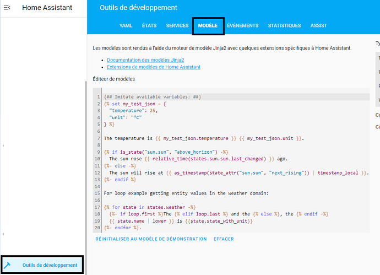Open the ÉVÉNEMENTS tab
380x275 pixels.
coord(242,25)
